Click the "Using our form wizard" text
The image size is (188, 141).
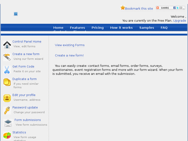28,59
